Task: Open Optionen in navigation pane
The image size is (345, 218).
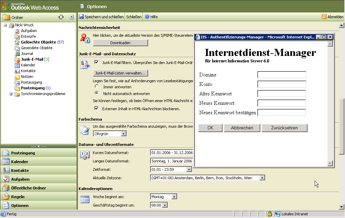Action: tap(39, 206)
